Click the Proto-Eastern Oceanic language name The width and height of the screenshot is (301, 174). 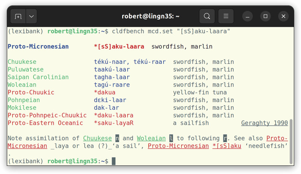pyautogui.click(x=46, y=123)
